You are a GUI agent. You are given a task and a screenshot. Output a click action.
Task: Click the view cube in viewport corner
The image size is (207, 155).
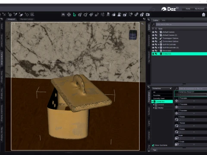133,35
